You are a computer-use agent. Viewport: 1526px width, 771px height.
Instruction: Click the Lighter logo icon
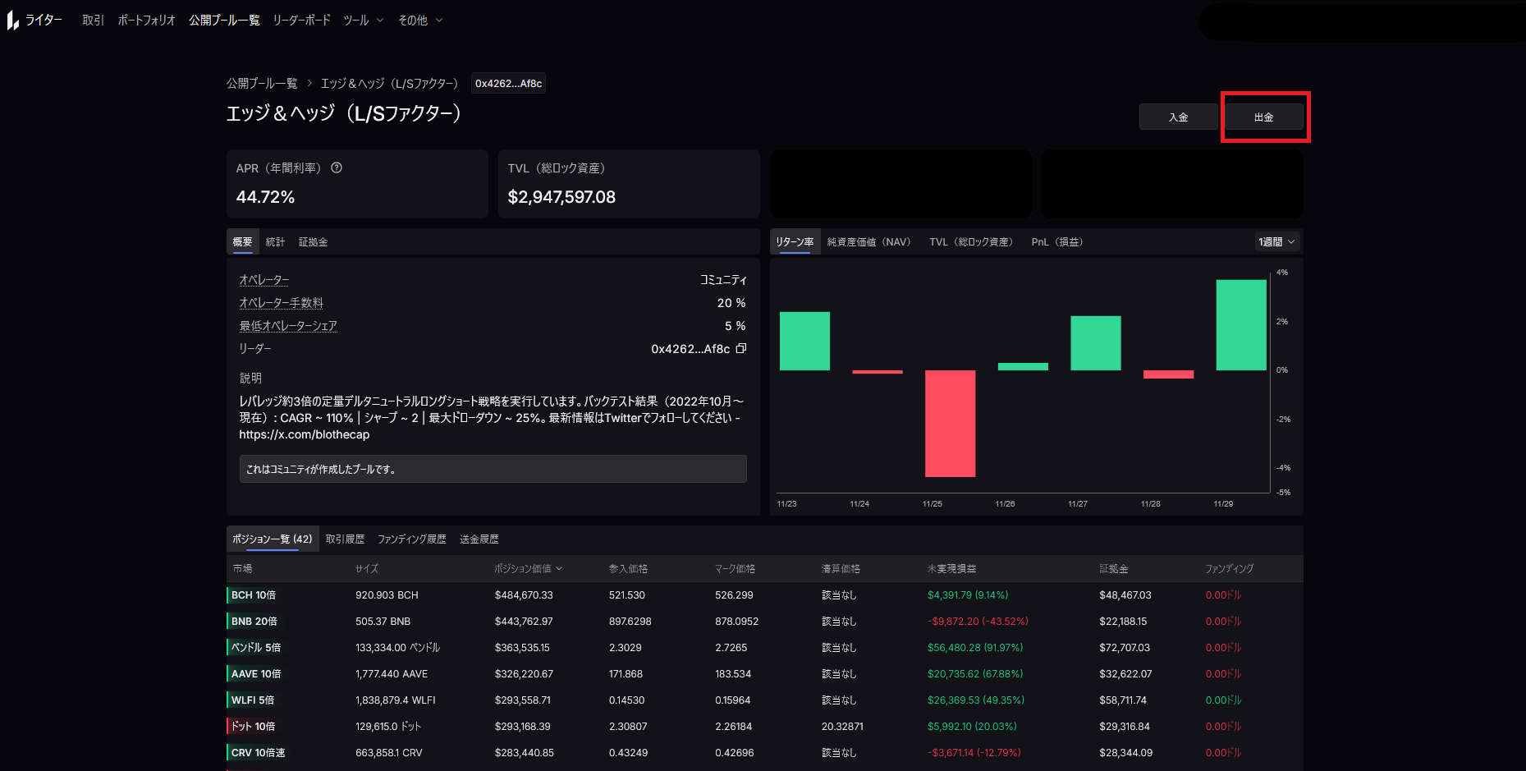[13, 21]
